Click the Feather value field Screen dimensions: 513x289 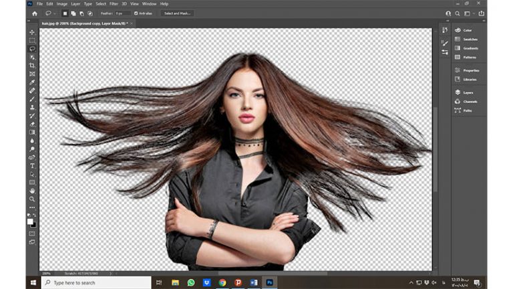pos(122,13)
